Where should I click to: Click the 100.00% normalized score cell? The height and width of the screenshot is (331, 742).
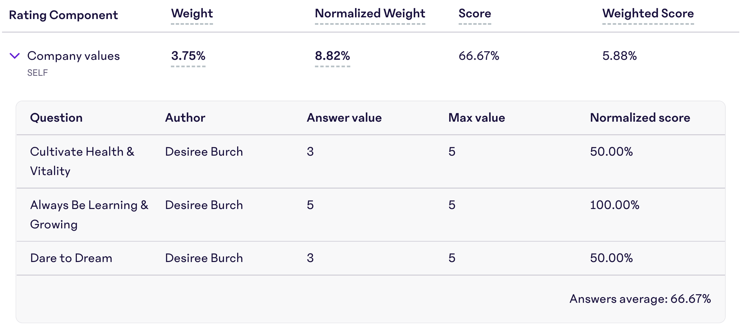point(615,205)
